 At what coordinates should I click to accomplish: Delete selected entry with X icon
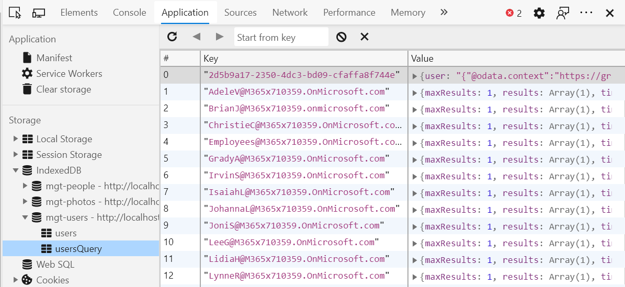pos(365,37)
